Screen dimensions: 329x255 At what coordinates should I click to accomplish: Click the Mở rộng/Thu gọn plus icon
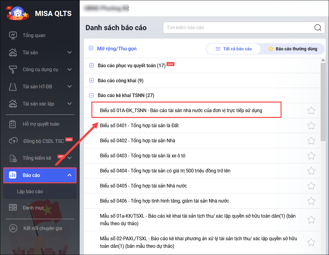(x=91, y=48)
